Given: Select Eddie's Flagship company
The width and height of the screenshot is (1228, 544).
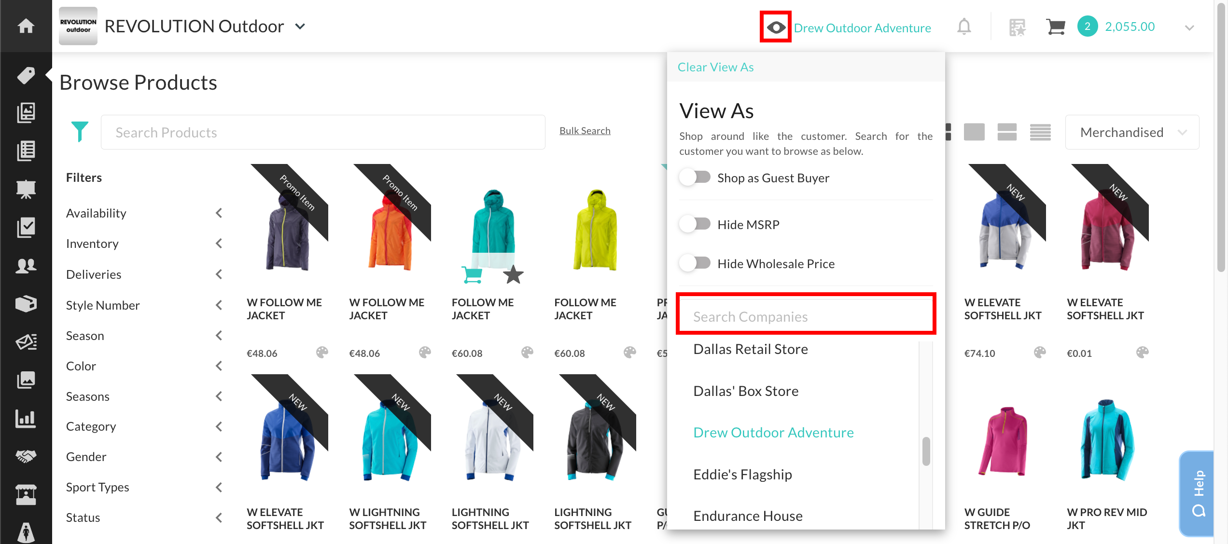Looking at the screenshot, I should tap(742, 474).
